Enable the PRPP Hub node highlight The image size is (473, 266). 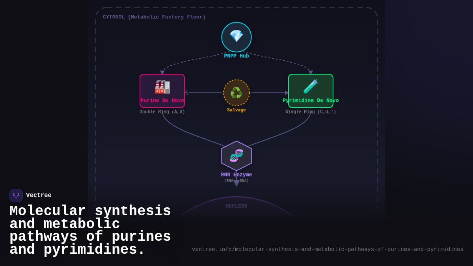point(236,37)
